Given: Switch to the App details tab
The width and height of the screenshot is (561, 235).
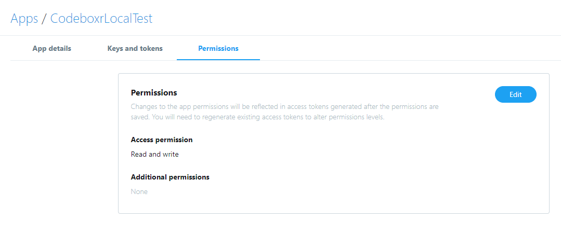Looking at the screenshot, I should coord(52,49).
